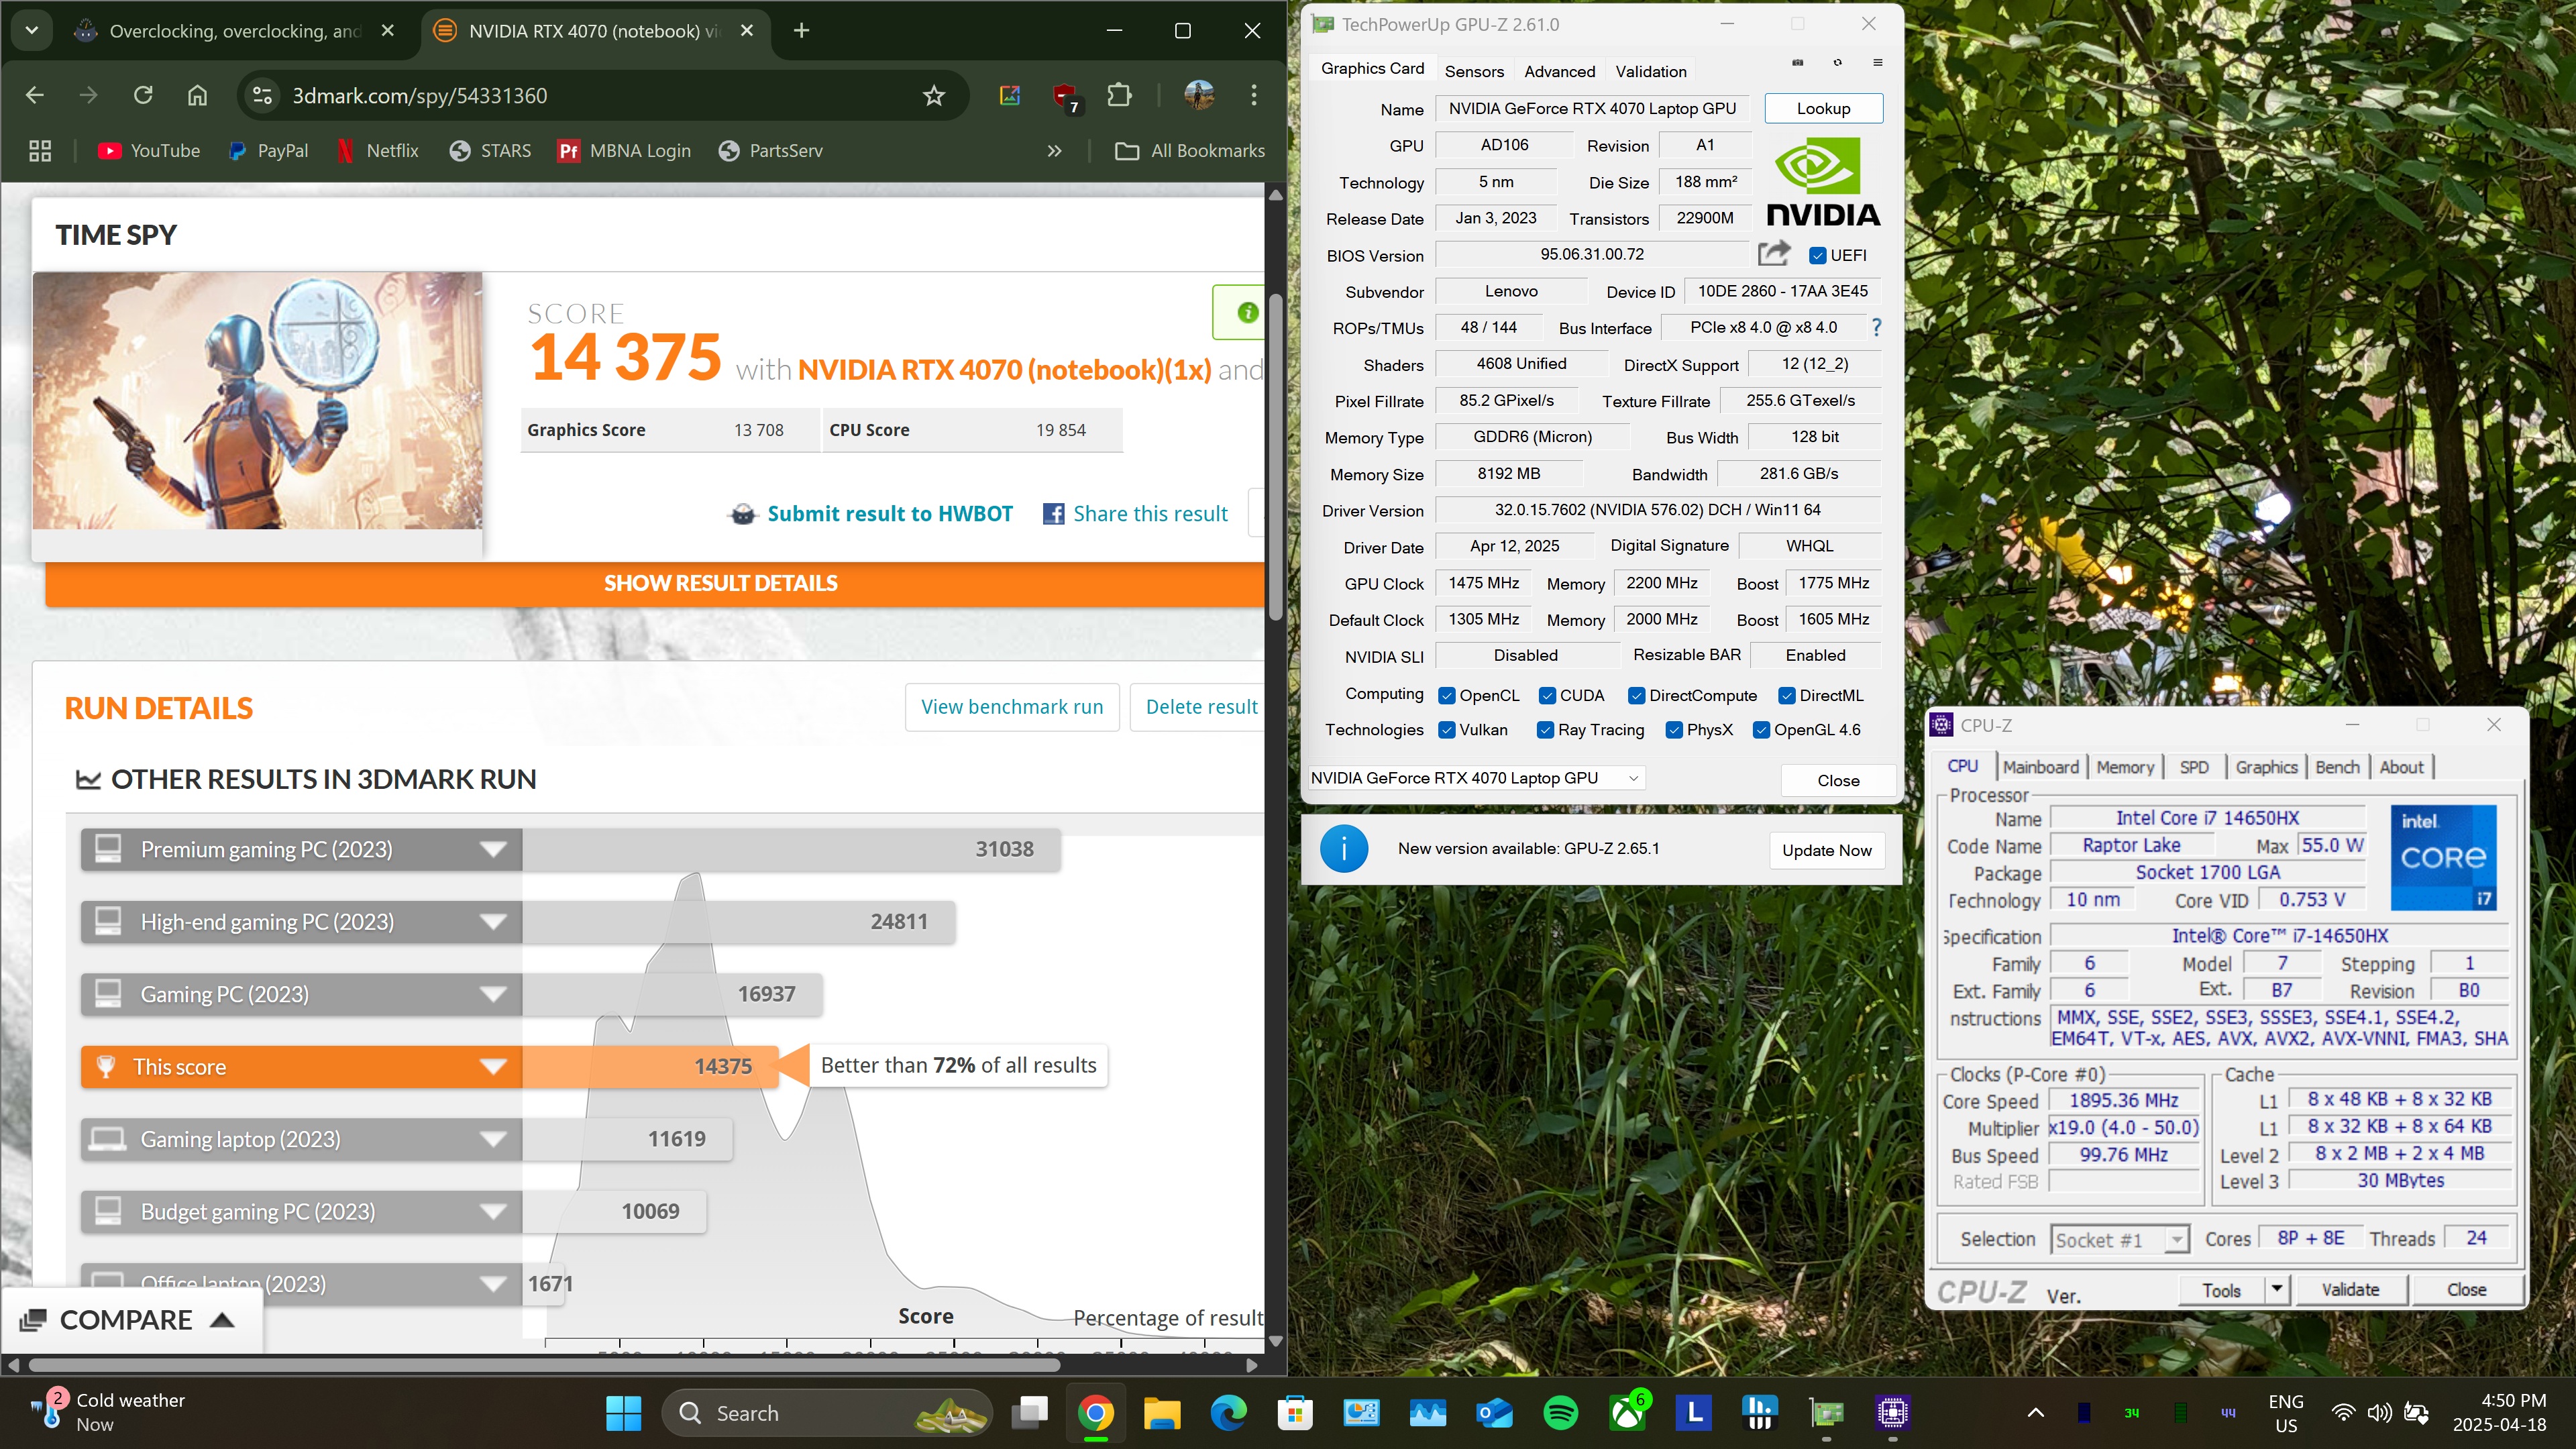The height and width of the screenshot is (1449, 2576).
Task: Open the Chrome three-dot menu
Action: pyautogui.click(x=1253, y=96)
